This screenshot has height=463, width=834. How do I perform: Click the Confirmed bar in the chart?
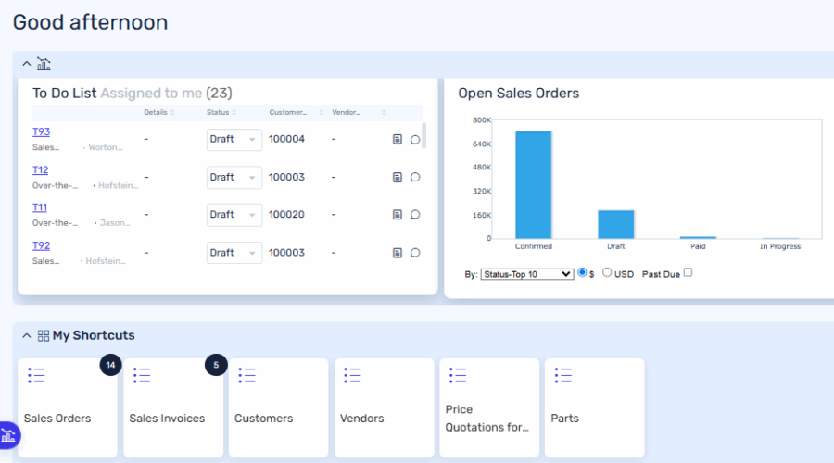(533, 184)
